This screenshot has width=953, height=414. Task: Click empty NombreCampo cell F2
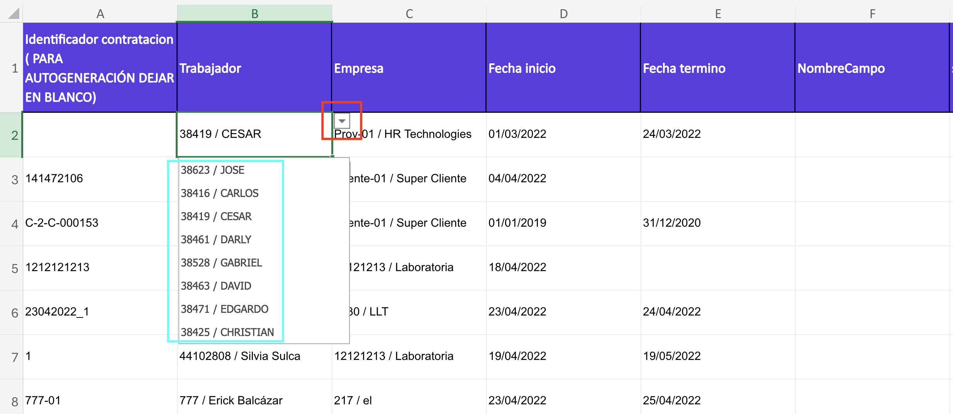pos(872,135)
